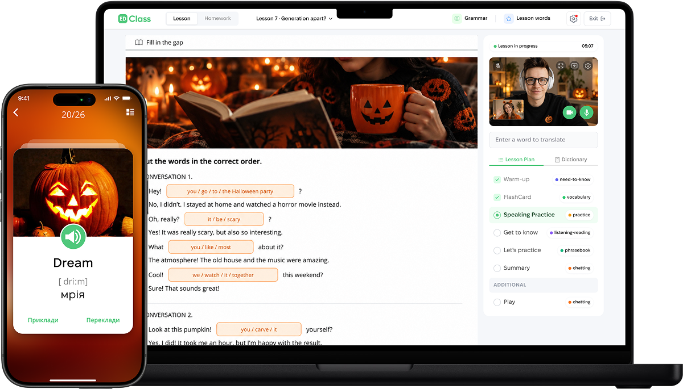Click the vocabulary tag
The width and height of the screenshot is (683, 389).
point(577,197)
